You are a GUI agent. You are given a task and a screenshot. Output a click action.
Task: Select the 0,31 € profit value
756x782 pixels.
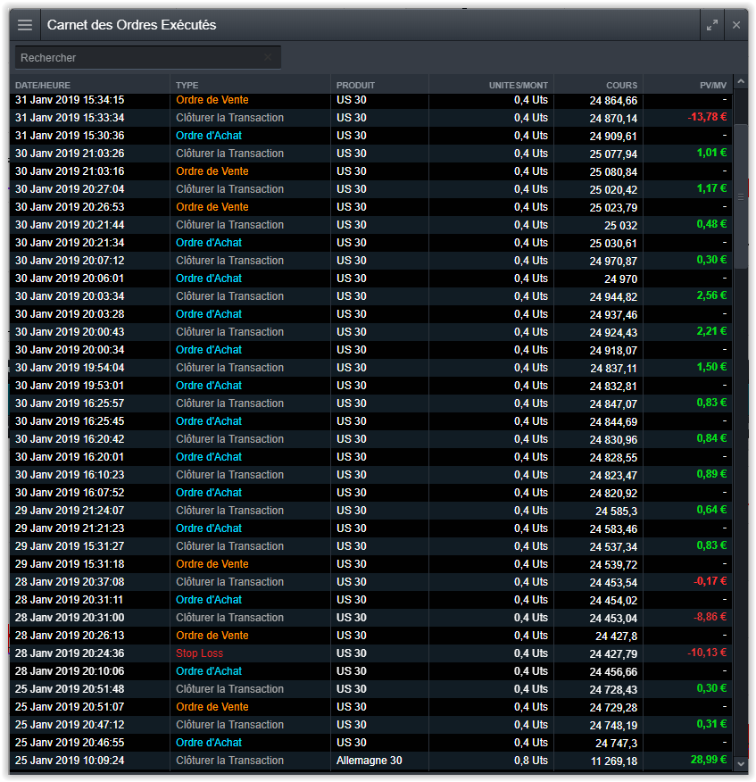(711, 724)
